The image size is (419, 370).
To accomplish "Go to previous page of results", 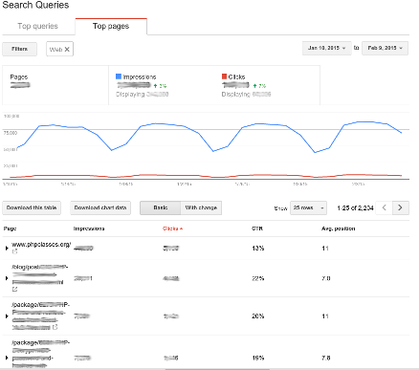I will point(385,207).
